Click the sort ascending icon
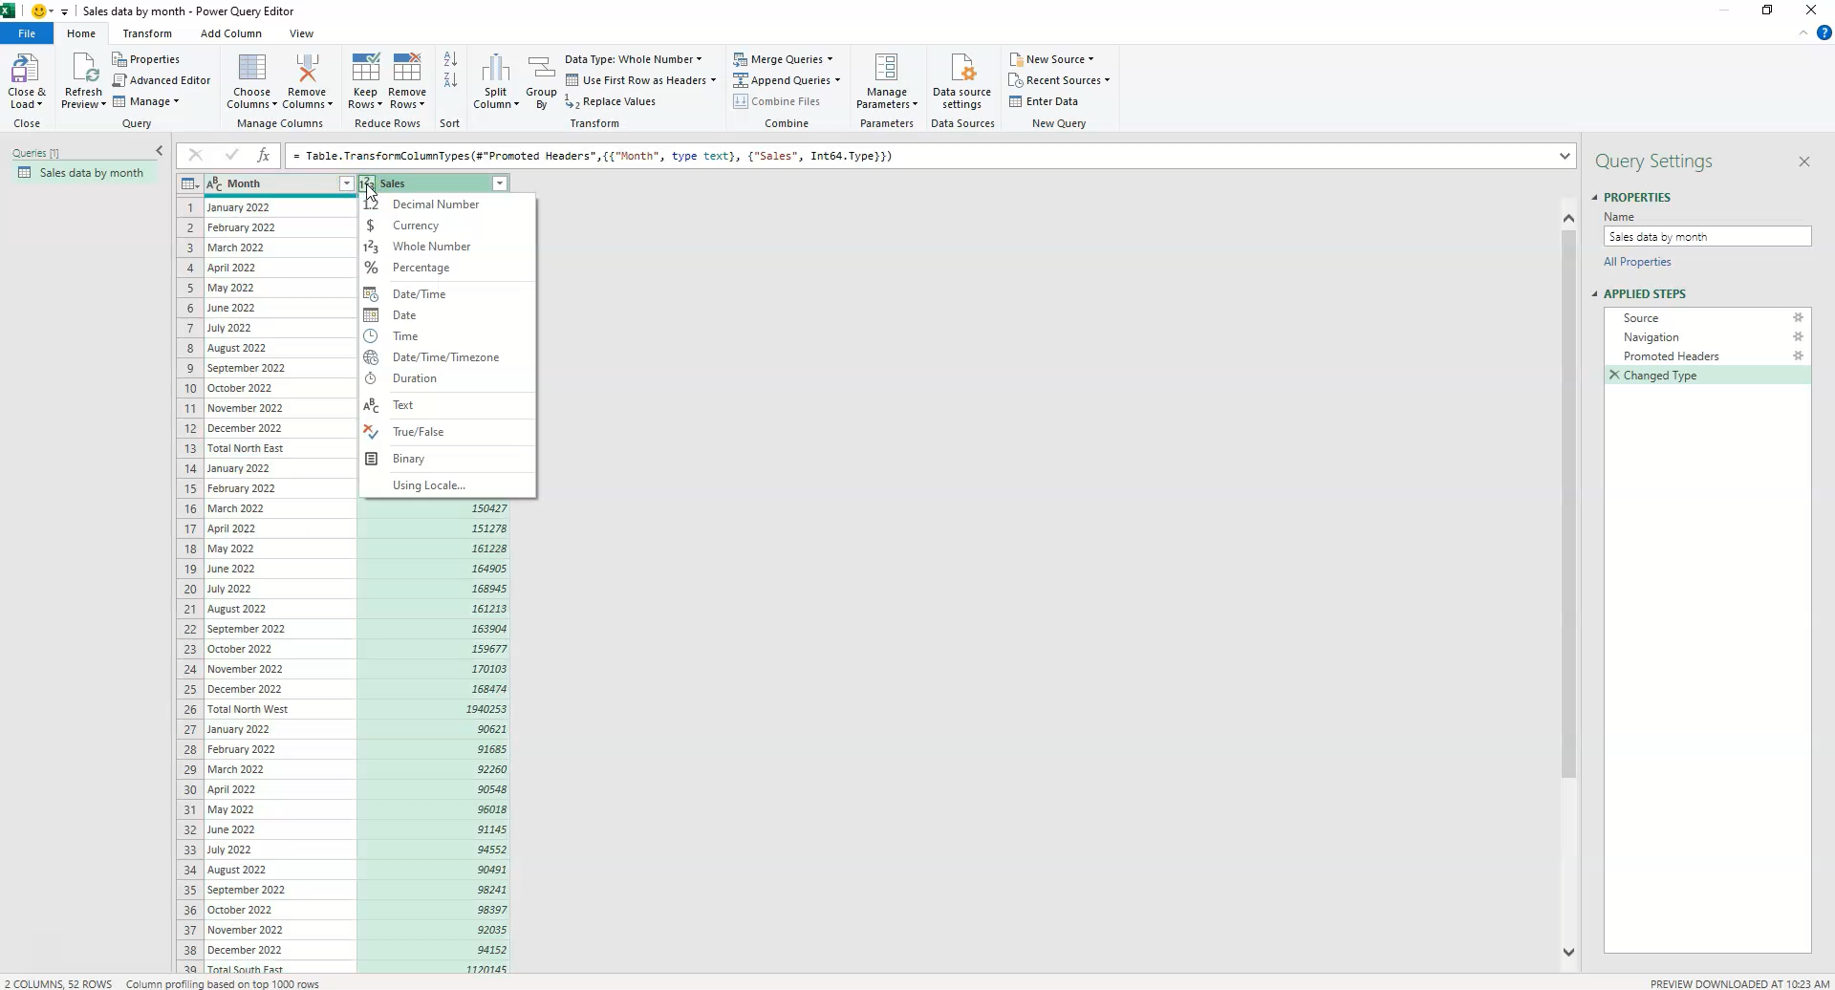This screenshot has width=1835, height=990. pyautogui.click(x=450, y=58)
